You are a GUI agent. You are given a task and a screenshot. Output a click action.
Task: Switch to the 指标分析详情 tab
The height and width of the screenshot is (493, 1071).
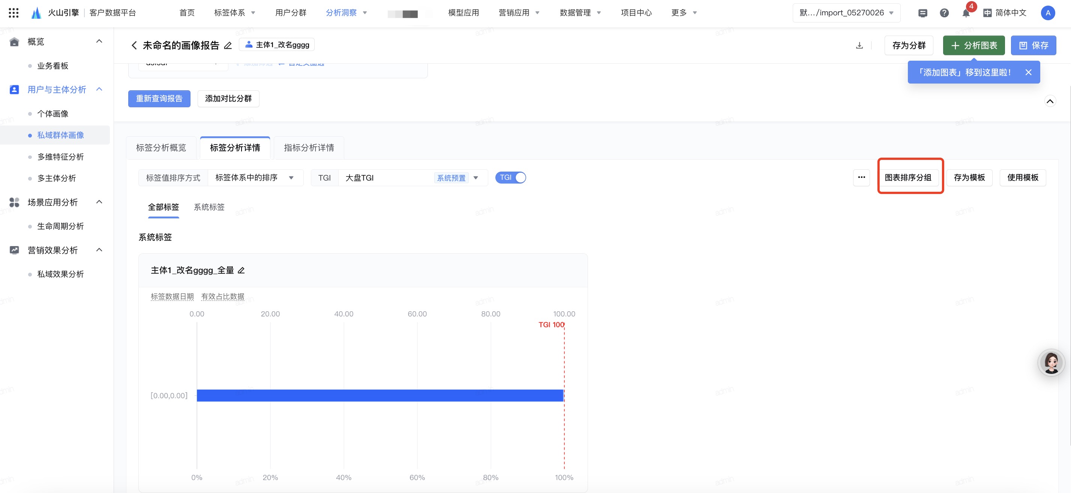point(309,148)
